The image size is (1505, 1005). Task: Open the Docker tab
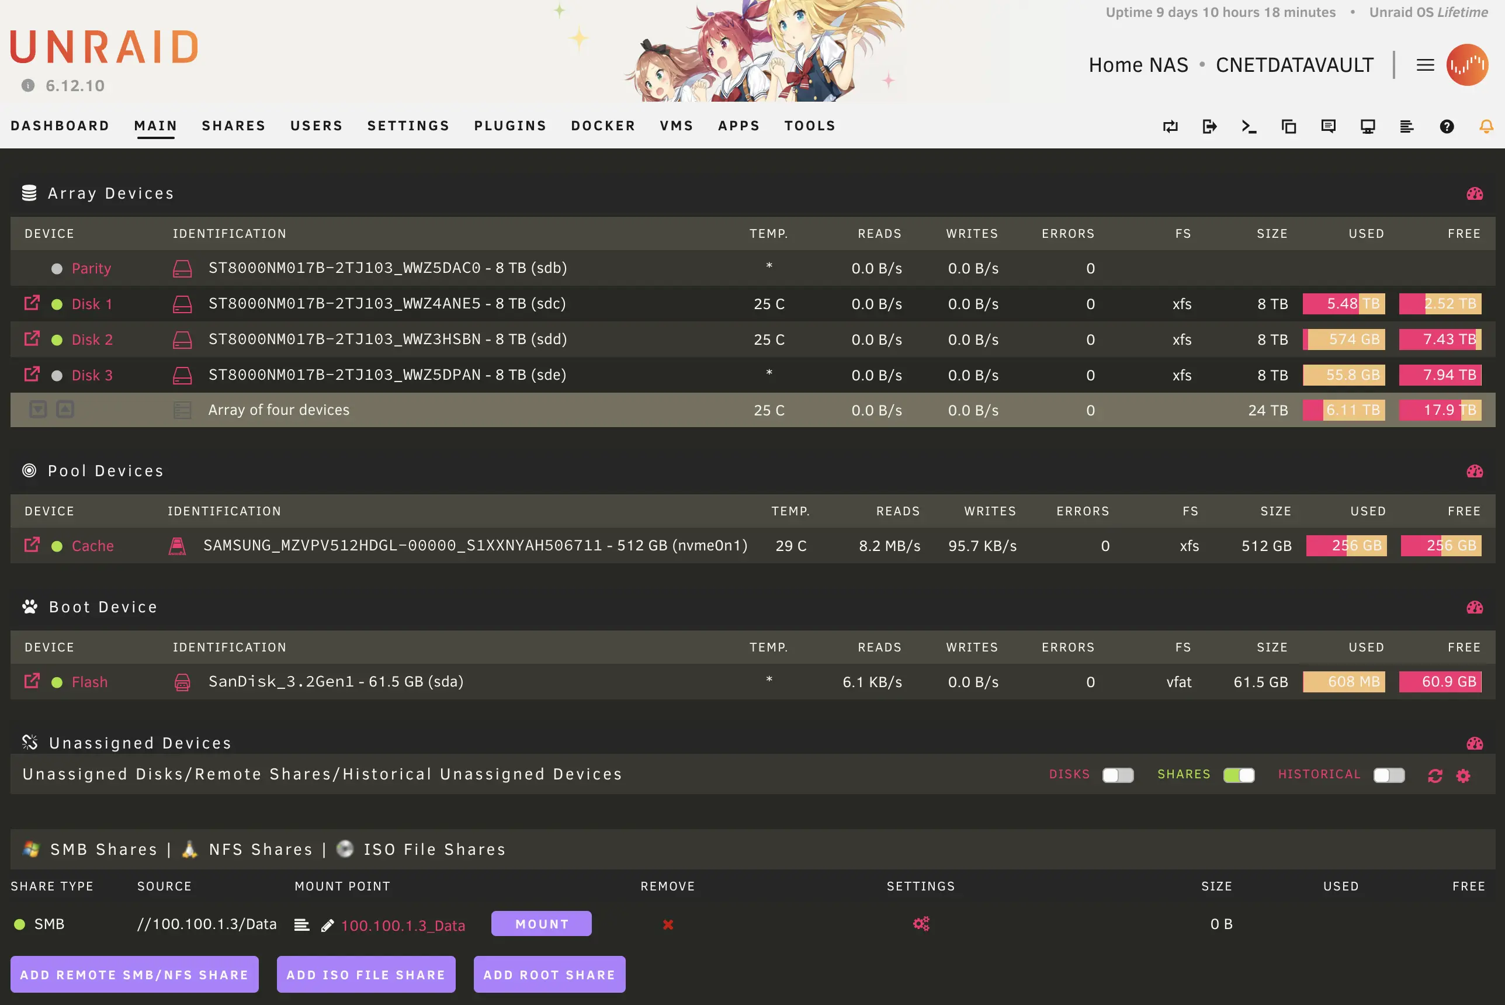point(604,126)
